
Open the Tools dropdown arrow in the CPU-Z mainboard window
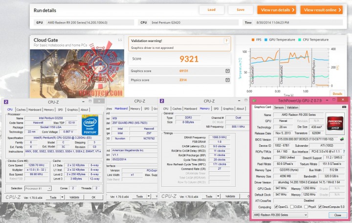pos(149,196)
